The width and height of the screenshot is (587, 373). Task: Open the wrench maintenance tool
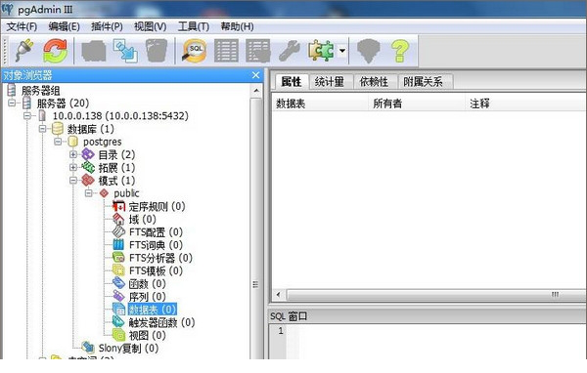(x=289, y=51)
